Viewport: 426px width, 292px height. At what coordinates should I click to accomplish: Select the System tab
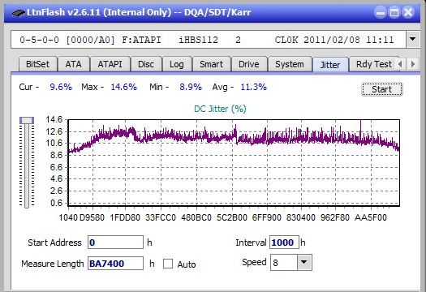290,64
